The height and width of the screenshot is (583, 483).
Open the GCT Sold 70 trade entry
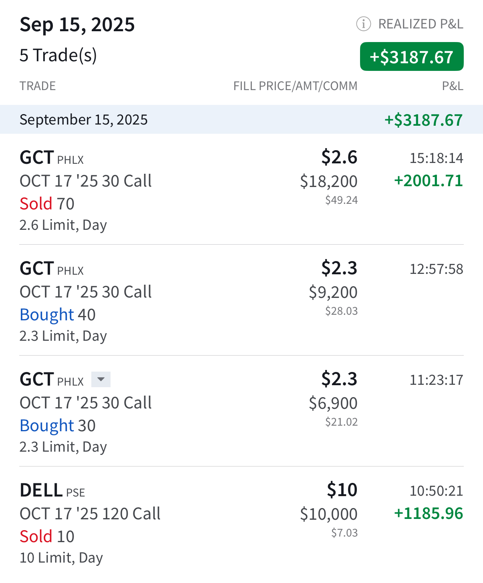pyautogui.click(x=241, y=189)
